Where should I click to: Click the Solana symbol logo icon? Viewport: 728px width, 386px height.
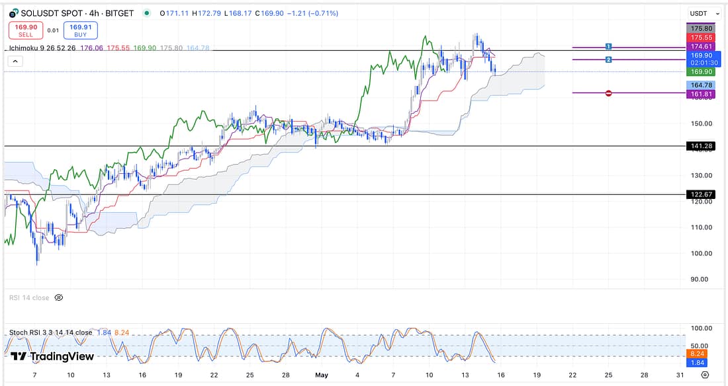coord(13,13)
